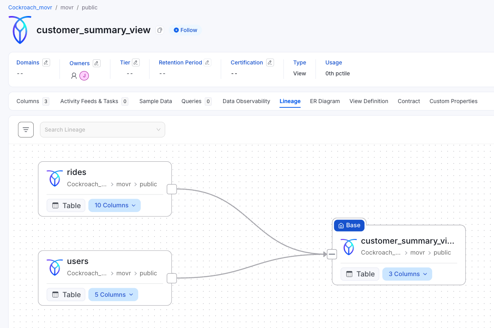Open the Columns tab
Viewport: 494px width, 328px height.
pyautogui.click(x=32, y=101)
